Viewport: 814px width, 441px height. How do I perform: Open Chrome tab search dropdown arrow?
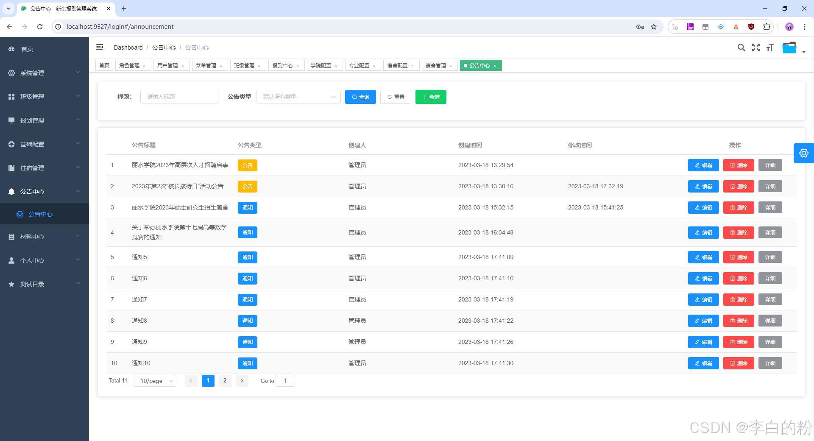coord(8,8)
